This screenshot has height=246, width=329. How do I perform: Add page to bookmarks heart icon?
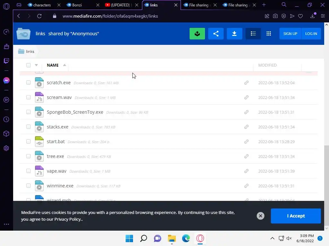300,16
